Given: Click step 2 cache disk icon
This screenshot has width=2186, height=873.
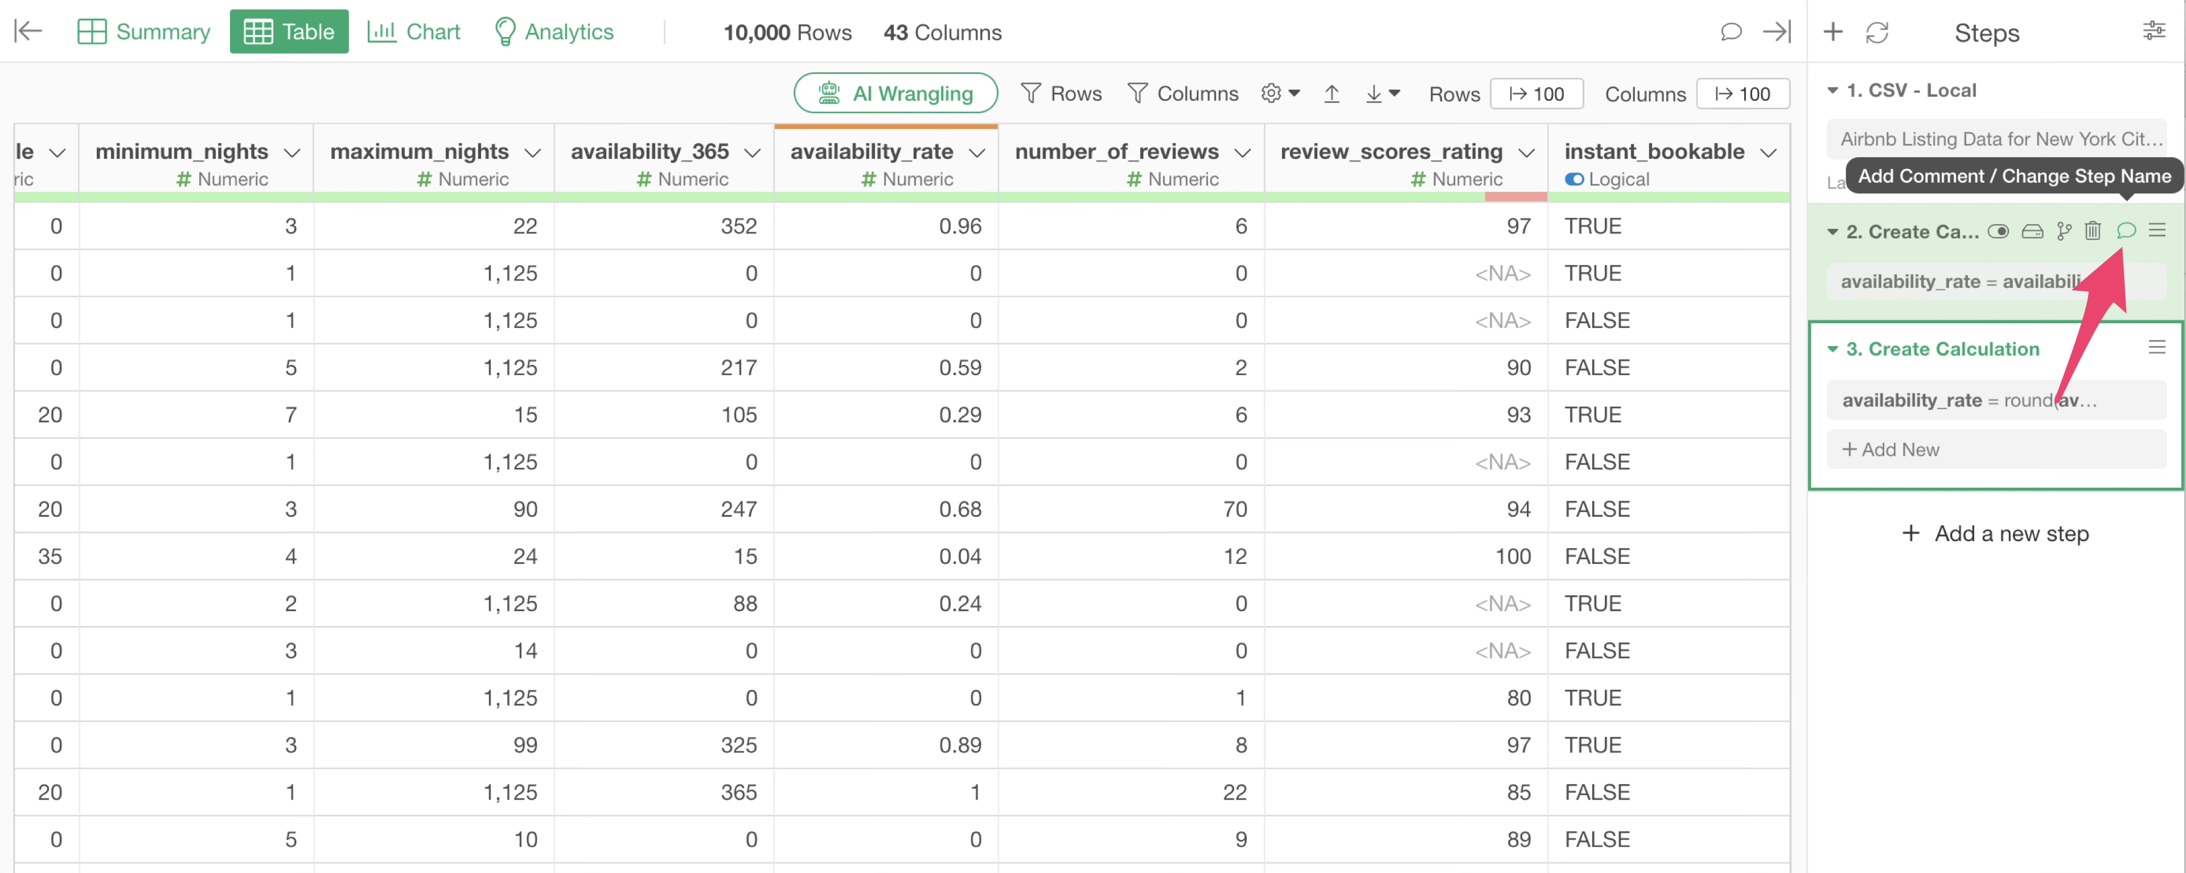Looking at the screenshot, I should point(2032,230).
